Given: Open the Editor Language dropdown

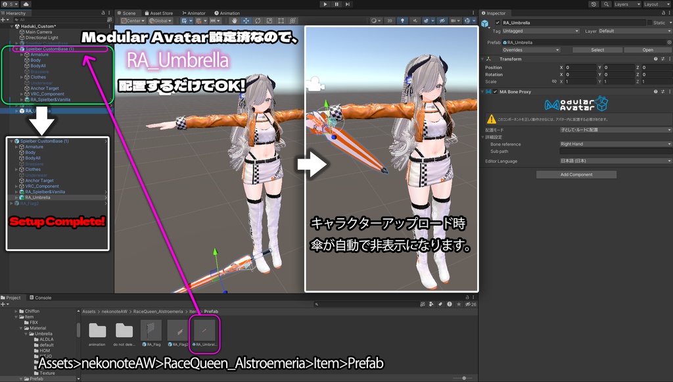Looking at the screenshot, I should pos(615,161).
